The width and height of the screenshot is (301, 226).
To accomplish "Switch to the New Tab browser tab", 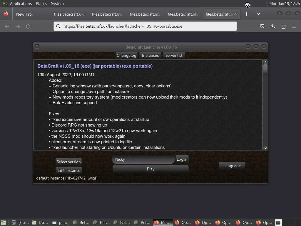I will 24,14.
